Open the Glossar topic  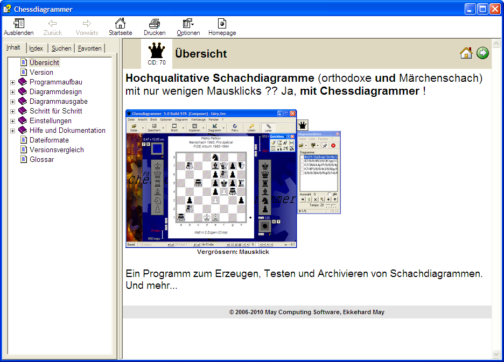[42, 159]
